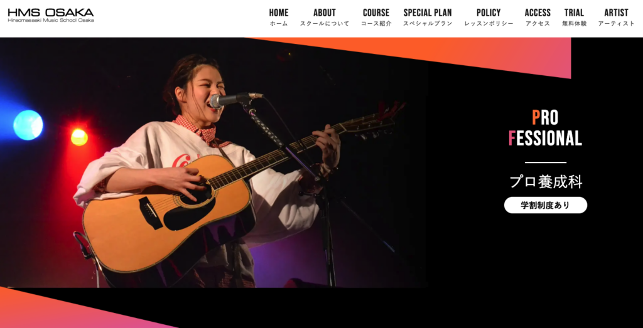643x328 pixels.
Task: Select SPECIAL PLAN in the navigation
Action: pos(428,17)
